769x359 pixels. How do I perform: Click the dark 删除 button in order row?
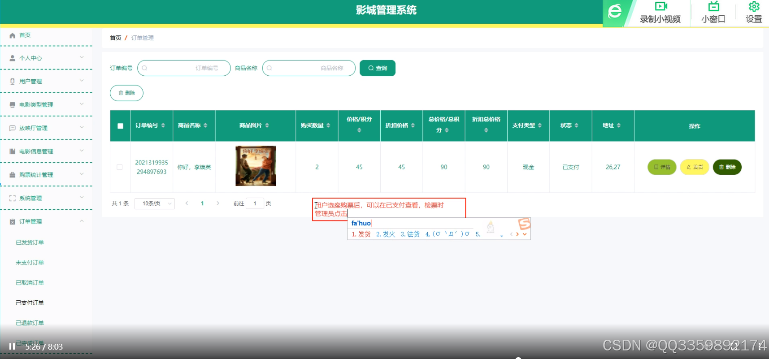pyautogui.click(x=727, y=167)
